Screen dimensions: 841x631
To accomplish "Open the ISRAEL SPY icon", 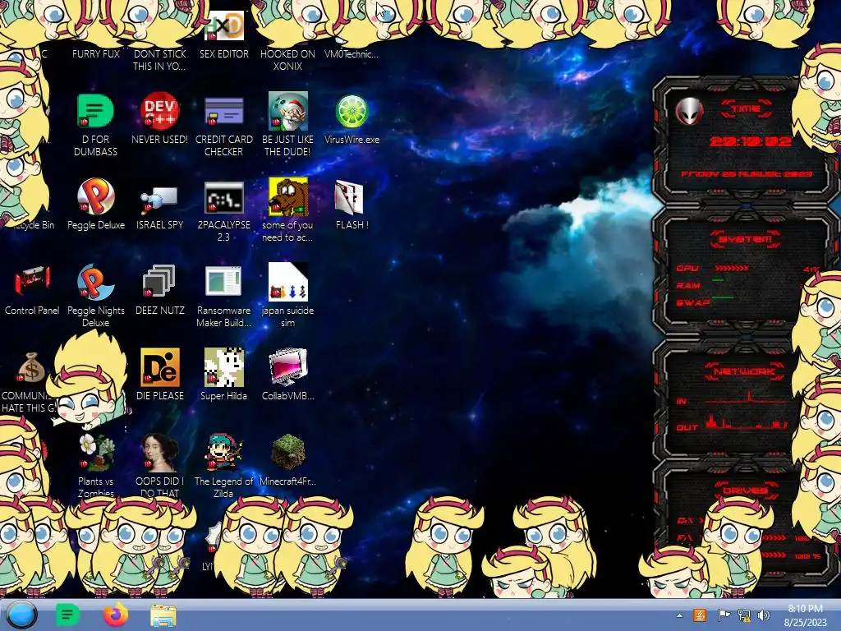I will [160, 199].
